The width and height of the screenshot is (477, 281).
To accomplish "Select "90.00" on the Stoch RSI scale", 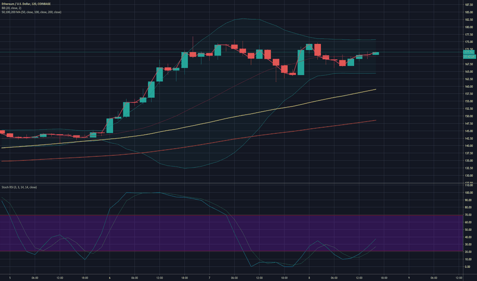I will tap(469, 200).
